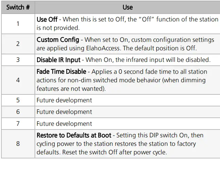Select the switch number 4 cell
The image size is (220, 189).
(18, 80)
